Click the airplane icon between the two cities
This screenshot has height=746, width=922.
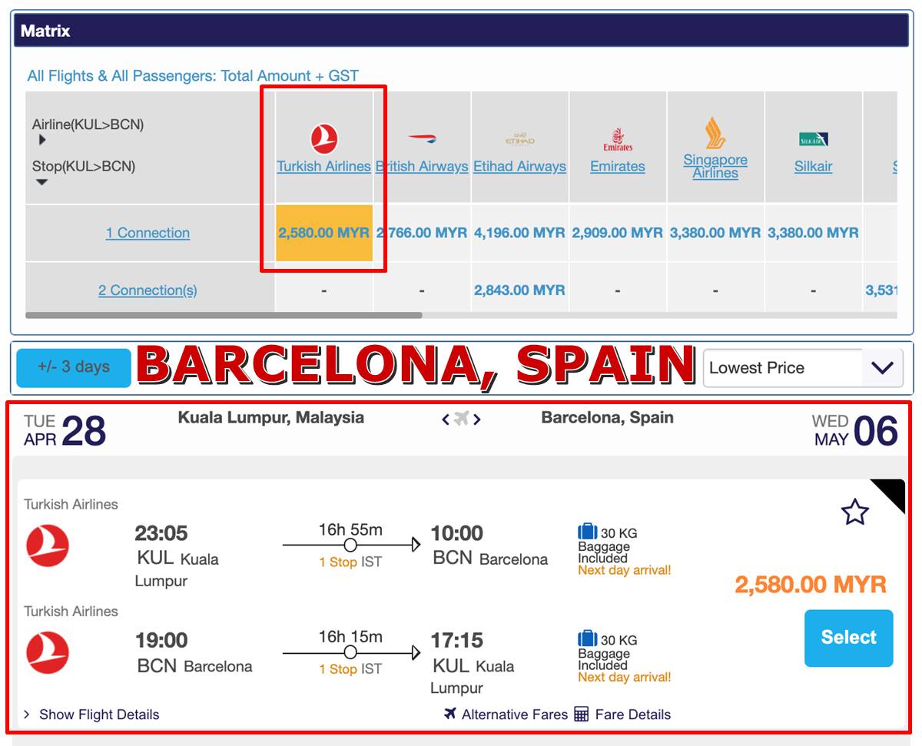461,419
